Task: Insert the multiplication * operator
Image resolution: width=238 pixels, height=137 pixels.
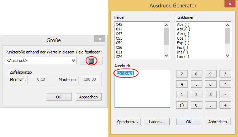Action: (x=225, y=84)
